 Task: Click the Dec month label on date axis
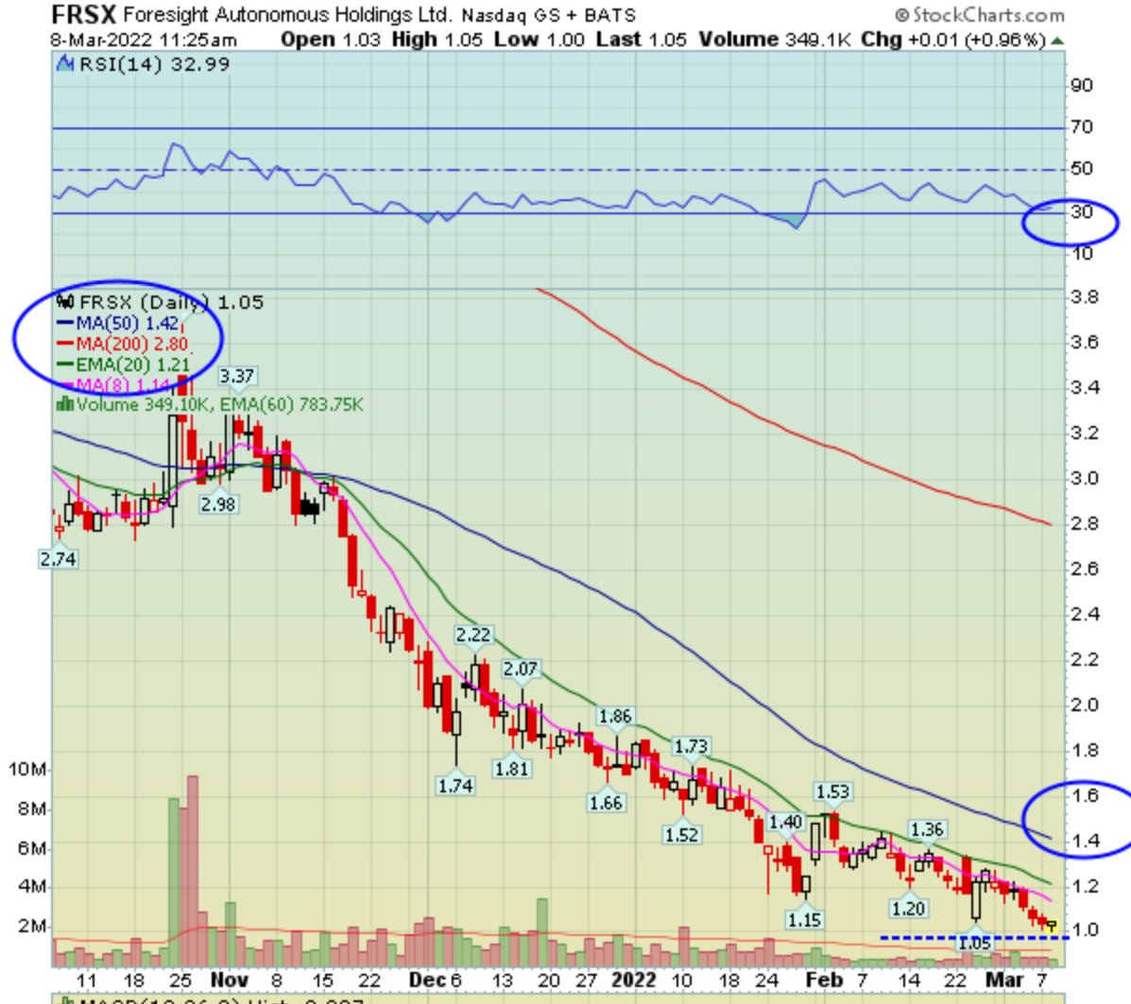[428, 980]
